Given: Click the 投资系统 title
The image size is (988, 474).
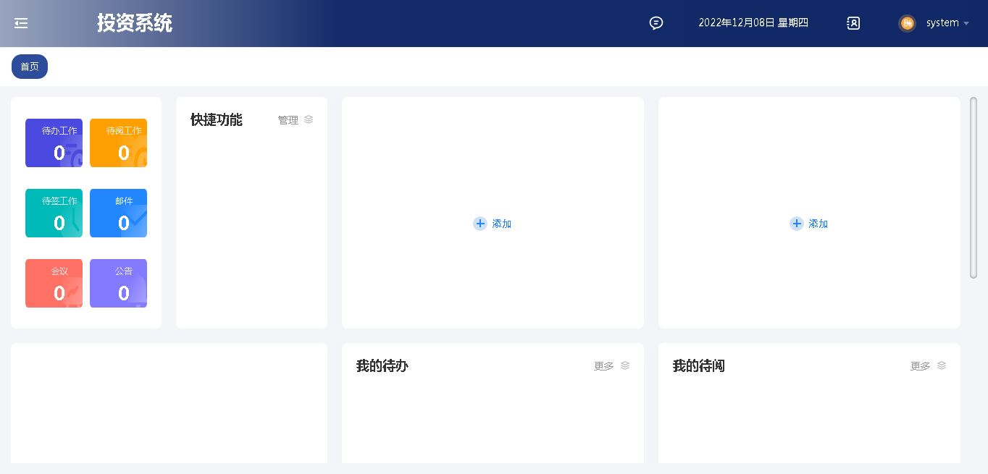Looking at the screenshot, I should point(135,23).
